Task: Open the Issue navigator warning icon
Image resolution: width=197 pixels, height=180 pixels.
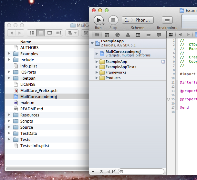Action: click(128, 35)
